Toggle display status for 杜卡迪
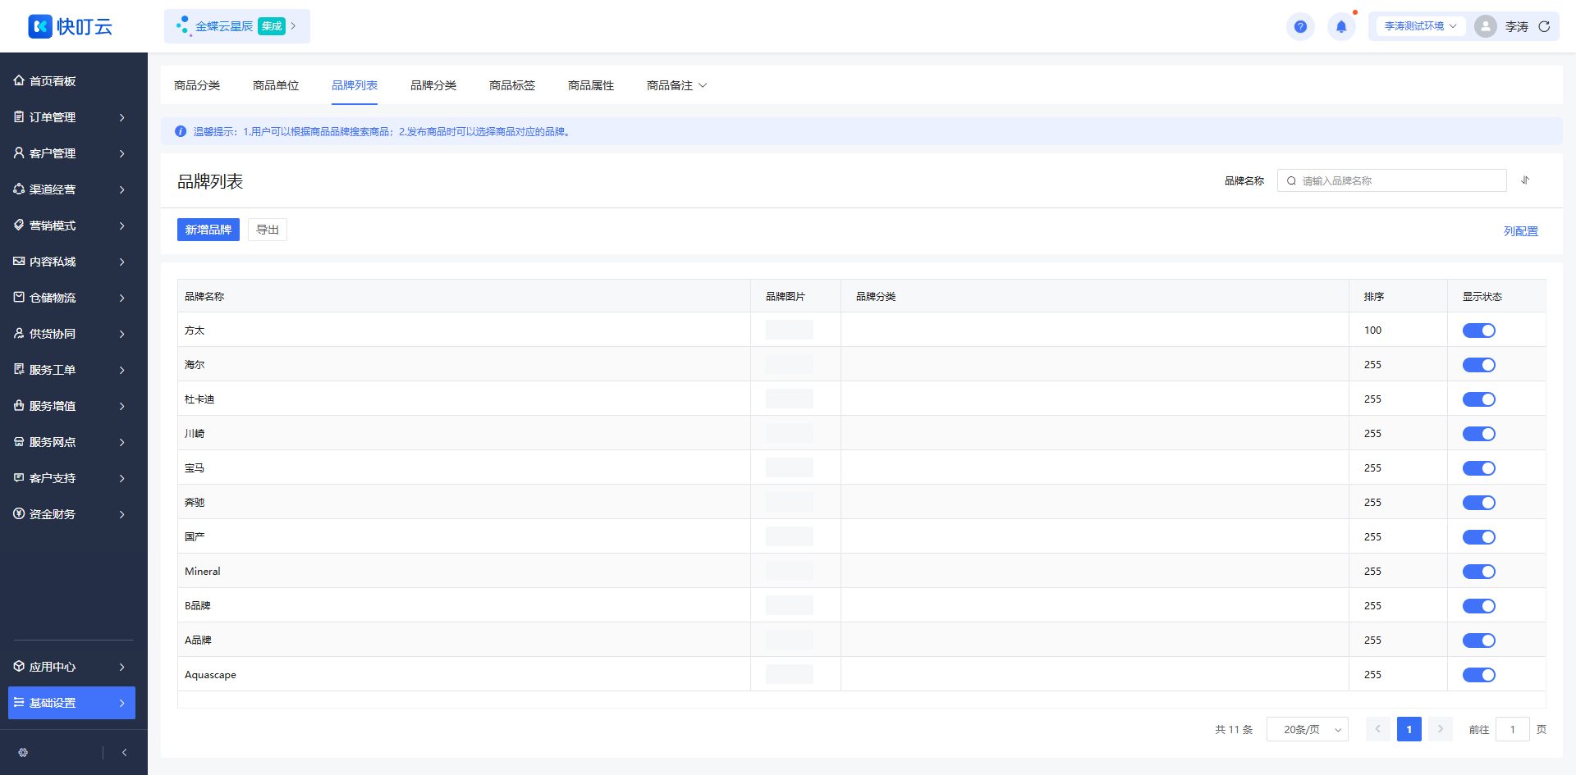Image resolution: width=1576 pixels, height=775 pixels. click(1479, 399)
